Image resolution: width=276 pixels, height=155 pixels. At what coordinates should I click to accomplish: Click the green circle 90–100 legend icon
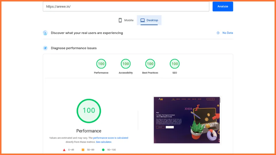coord(103,150)
